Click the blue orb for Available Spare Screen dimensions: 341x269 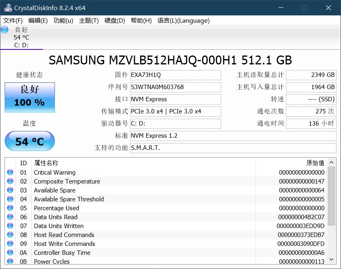(10, 190)
